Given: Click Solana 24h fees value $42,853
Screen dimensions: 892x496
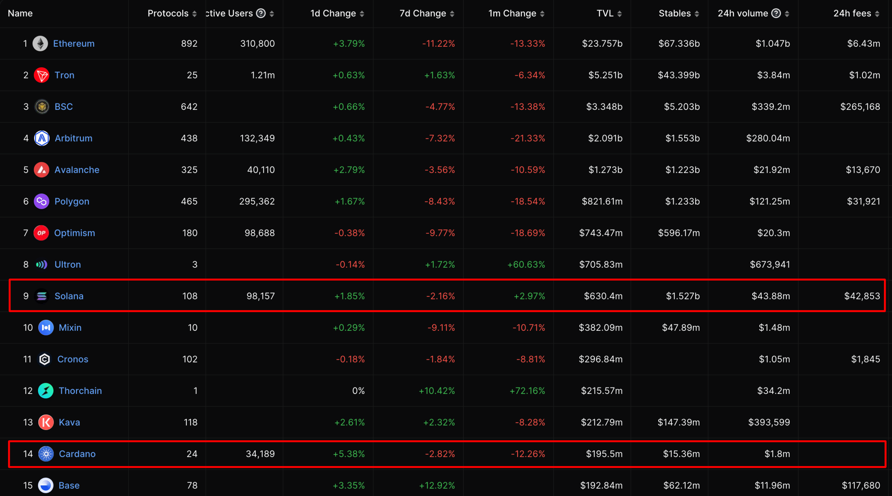Looking at the screenshot, I should tap(862, 296).
